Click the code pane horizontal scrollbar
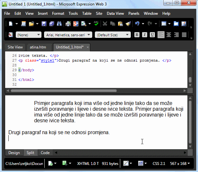The height and width of the screenshot is (172, 198). 64,90
